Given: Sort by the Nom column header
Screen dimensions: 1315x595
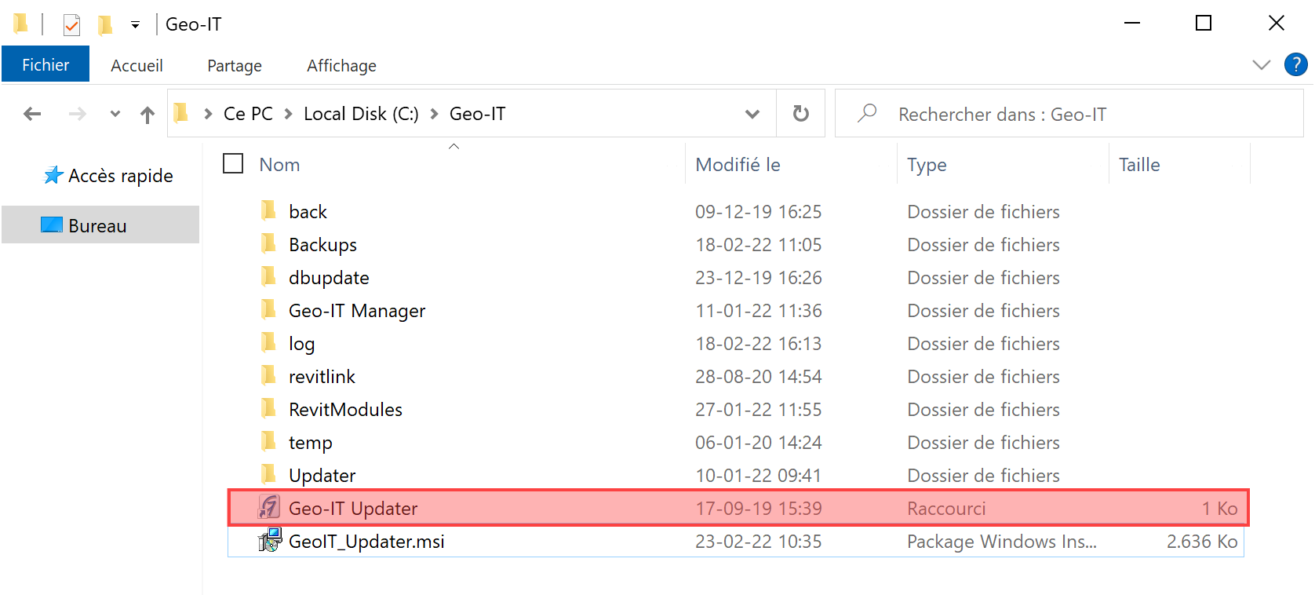Looking at the screenshot, I should click(x=280, y=165).
